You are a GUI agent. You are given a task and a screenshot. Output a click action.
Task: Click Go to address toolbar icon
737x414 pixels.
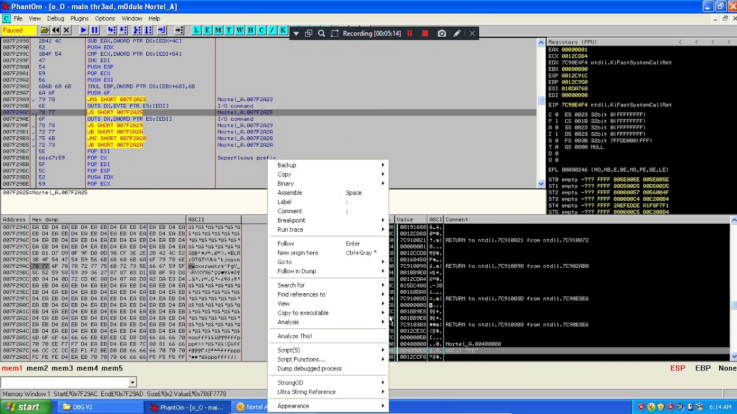click(179, 30)
